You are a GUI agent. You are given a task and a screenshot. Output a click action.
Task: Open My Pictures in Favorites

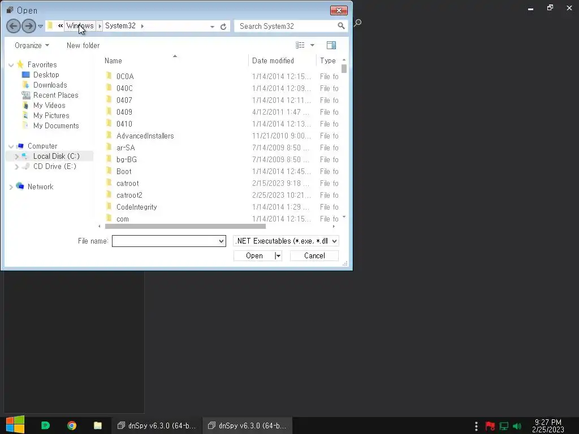coord(51,115)
